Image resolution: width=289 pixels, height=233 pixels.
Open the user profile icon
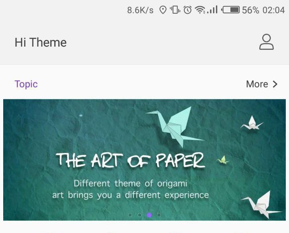point(267,42)
